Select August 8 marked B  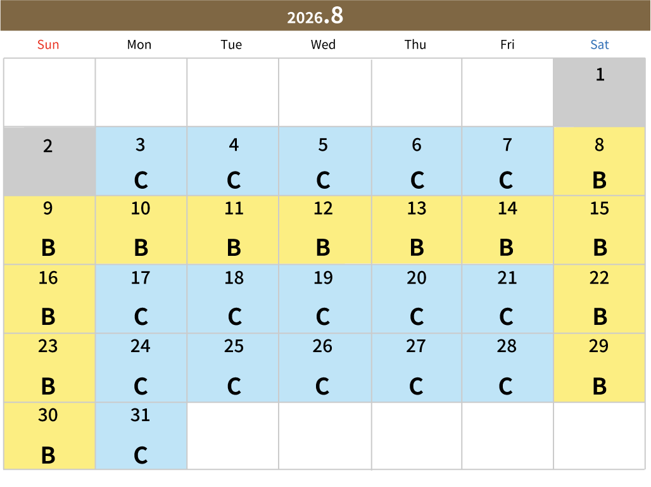tap(599, 161)
